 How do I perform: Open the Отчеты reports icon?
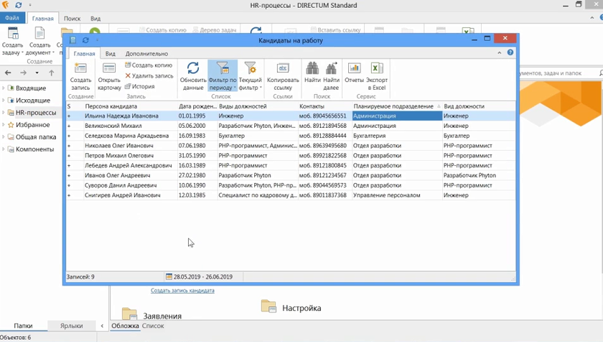(x=354, y=69)
